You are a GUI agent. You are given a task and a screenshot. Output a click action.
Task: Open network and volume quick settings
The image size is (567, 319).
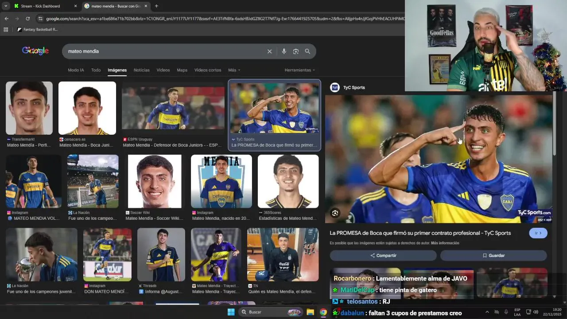pyautogui.click(x=533, y=312)
